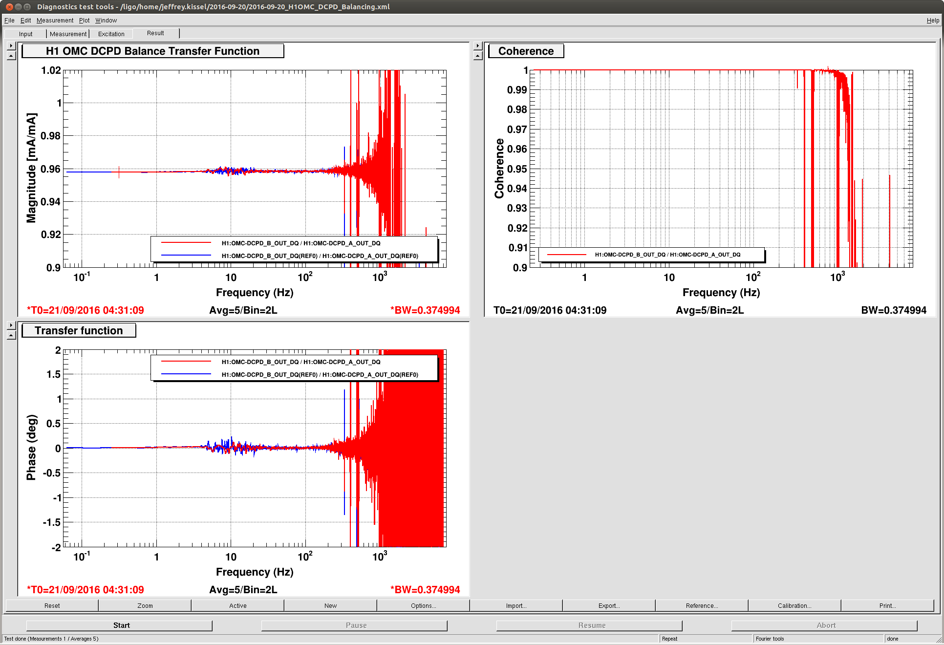Close the Diagnostics test tools window
The width and height of the screenshot is (944, 645).
pos(9,7)
